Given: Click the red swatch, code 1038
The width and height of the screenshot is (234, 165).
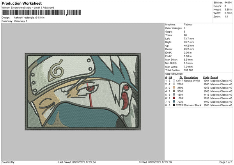Looking at the screenshot, I should [174, 98].
